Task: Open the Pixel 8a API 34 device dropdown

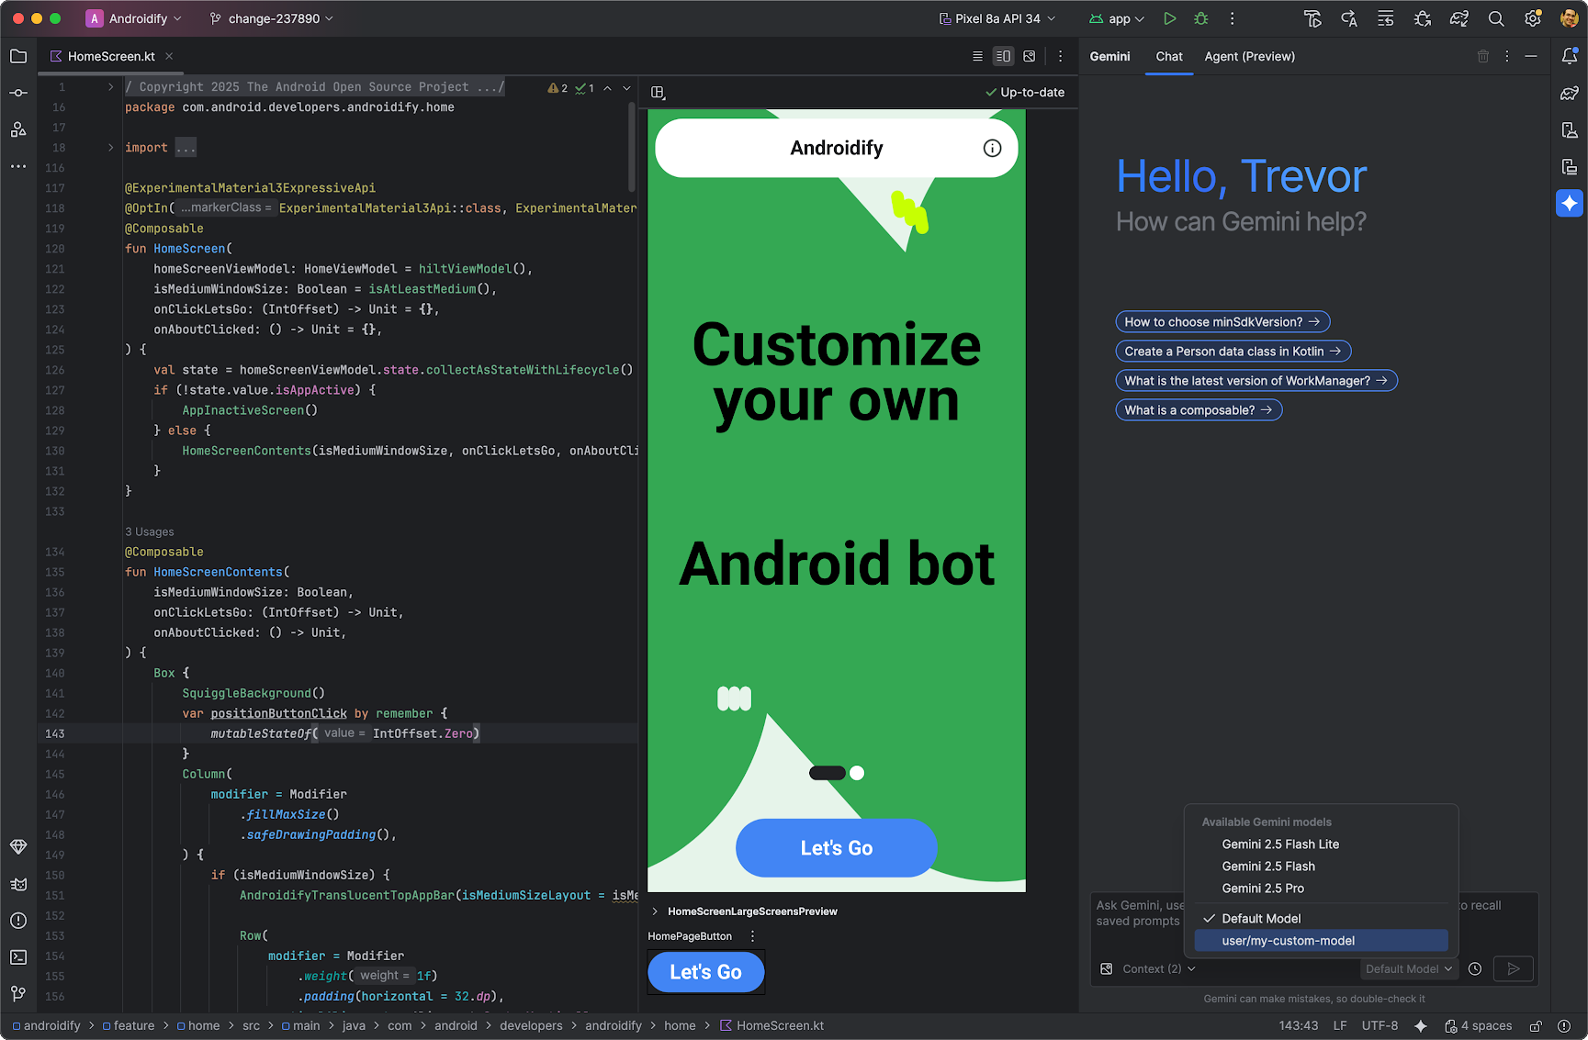Action: [997, 18]
